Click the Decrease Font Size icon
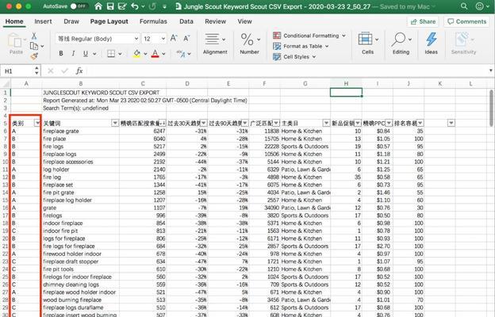This screenshot has height=317, width=495. coord(186,39)
